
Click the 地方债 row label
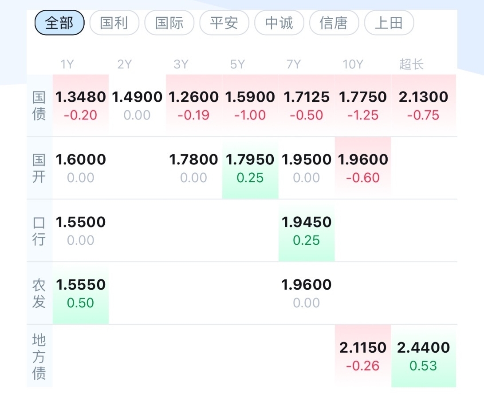point(39,356)
